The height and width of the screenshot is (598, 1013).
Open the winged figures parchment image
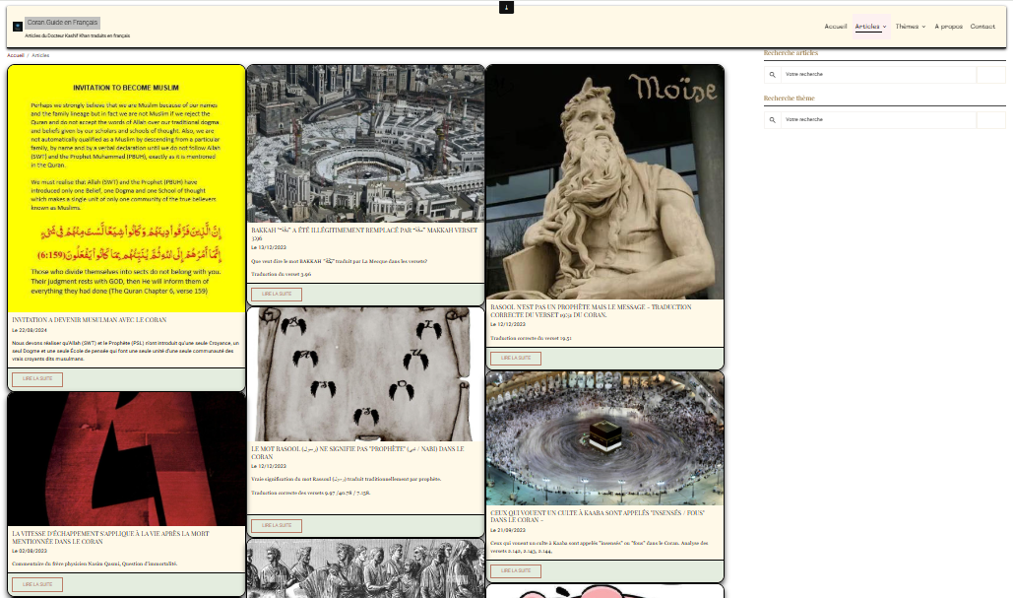[365, 374]
